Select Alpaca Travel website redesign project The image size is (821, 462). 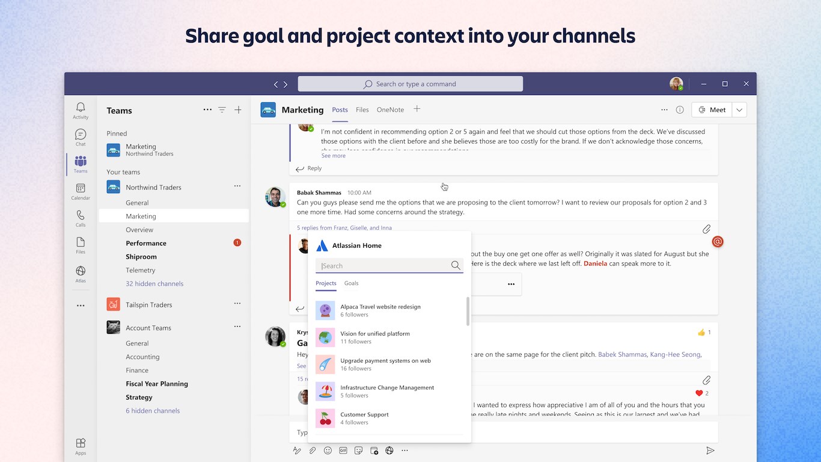click(389, 310)
